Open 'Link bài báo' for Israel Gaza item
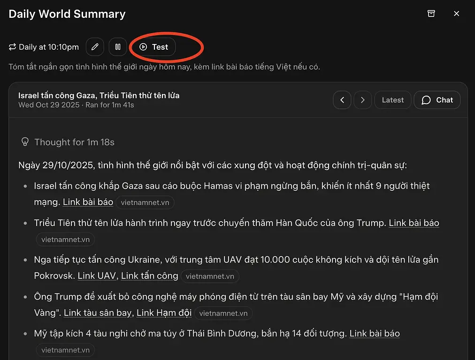475x360 pixels. [88, 202]
